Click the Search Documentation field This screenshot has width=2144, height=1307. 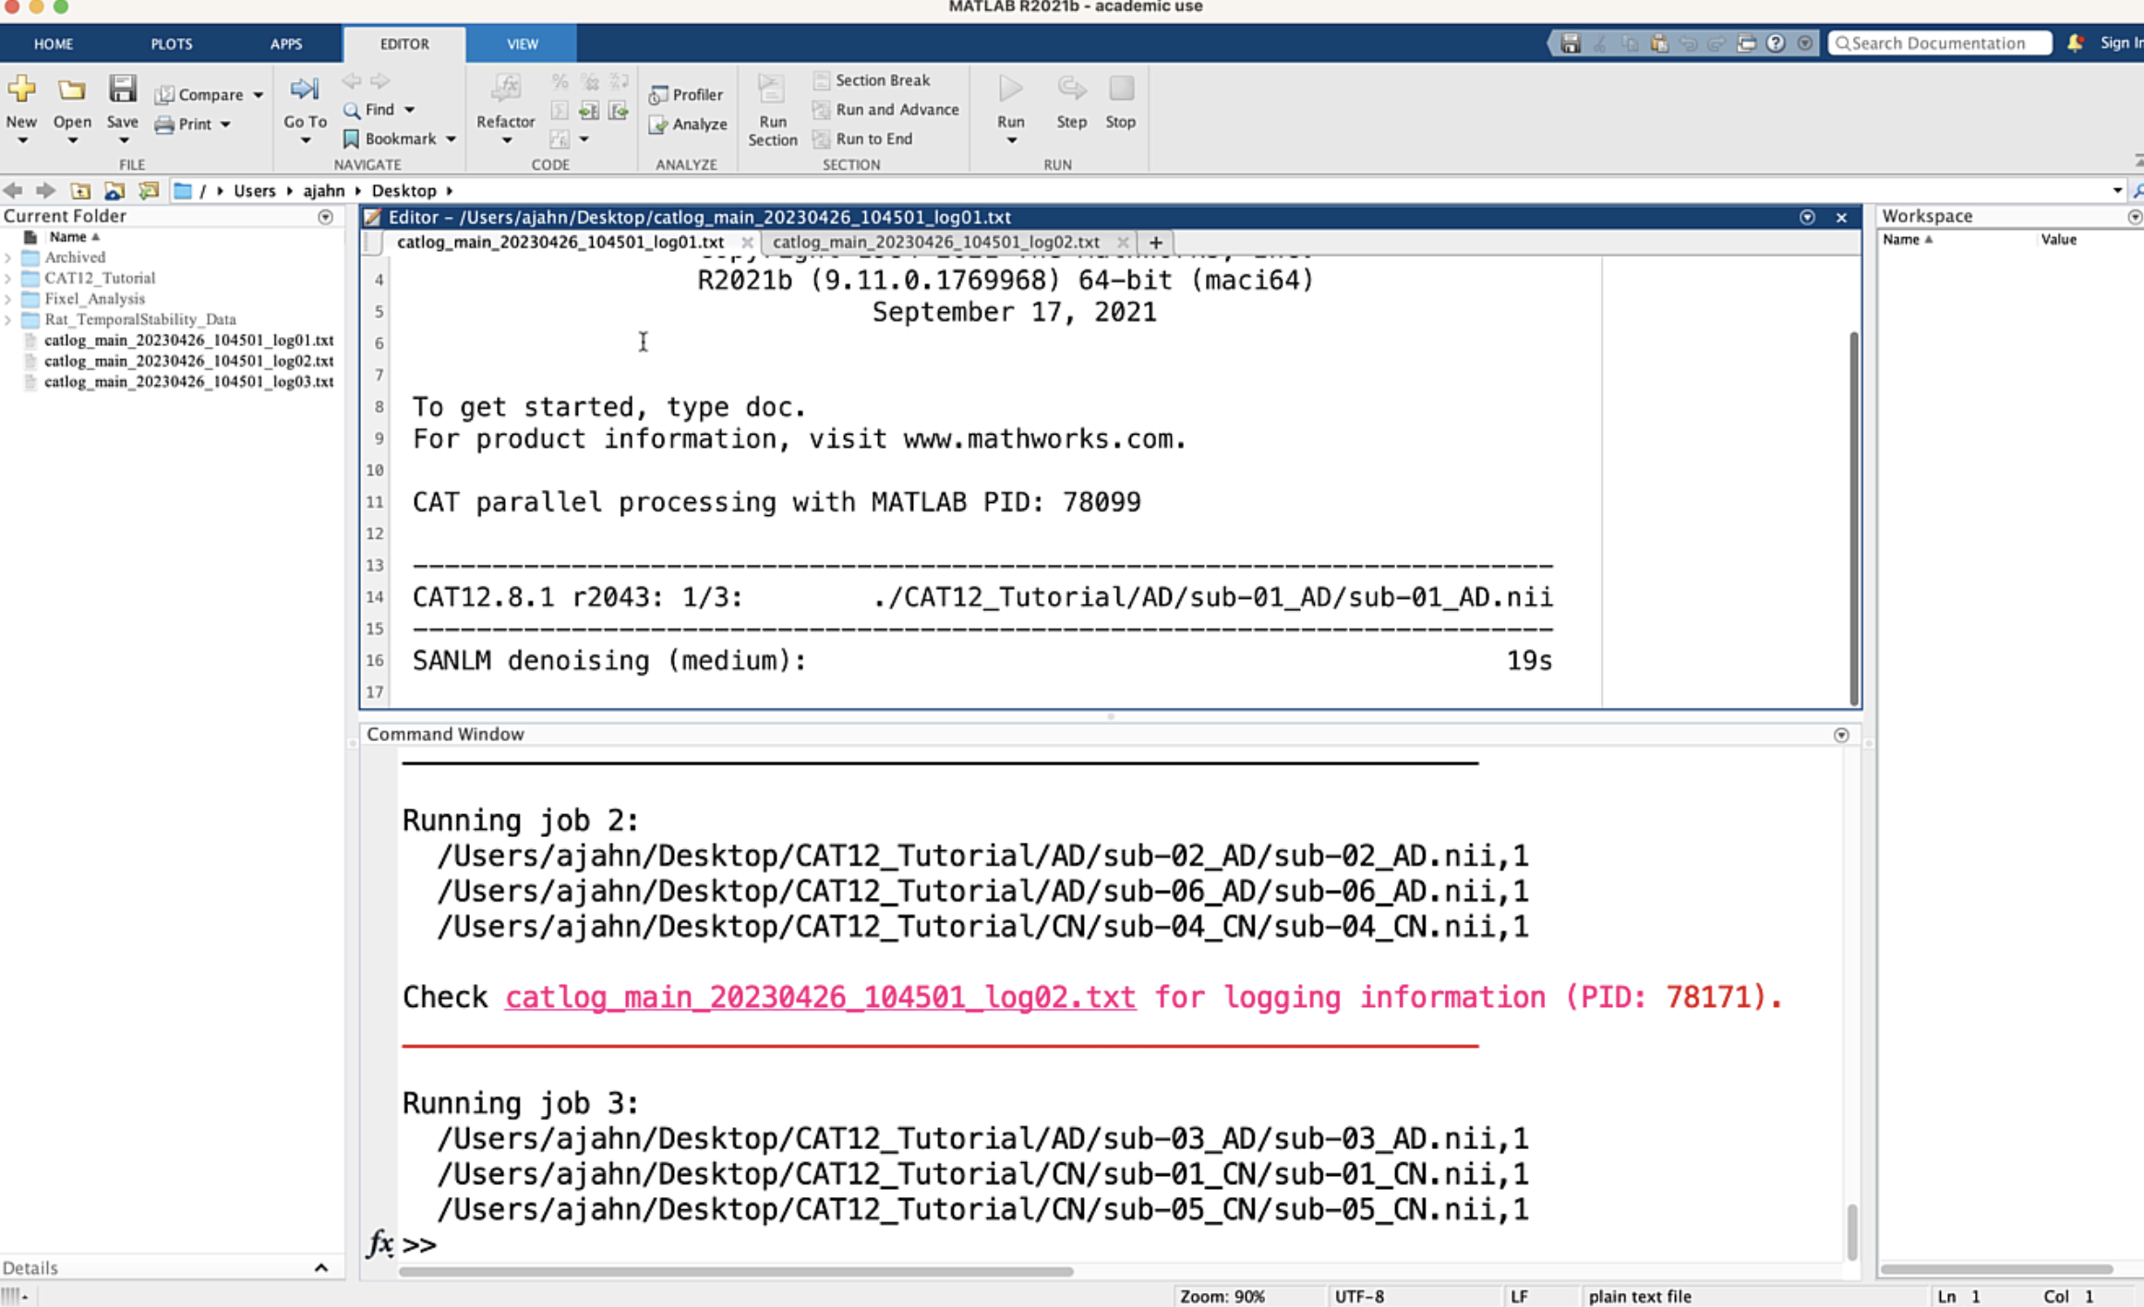pos(1941,43)
